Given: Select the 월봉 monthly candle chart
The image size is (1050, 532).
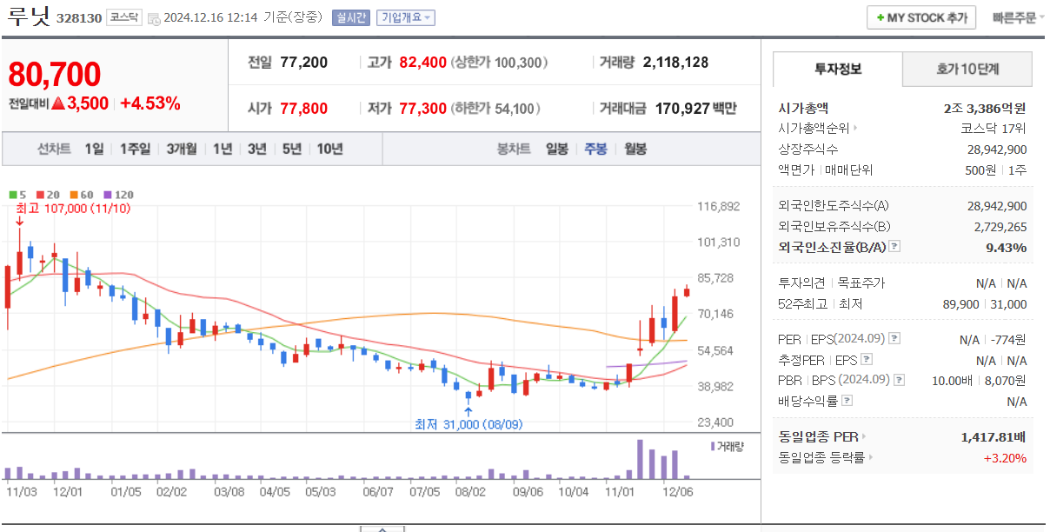Looking at the screenshot, I should tap(635, 149).
